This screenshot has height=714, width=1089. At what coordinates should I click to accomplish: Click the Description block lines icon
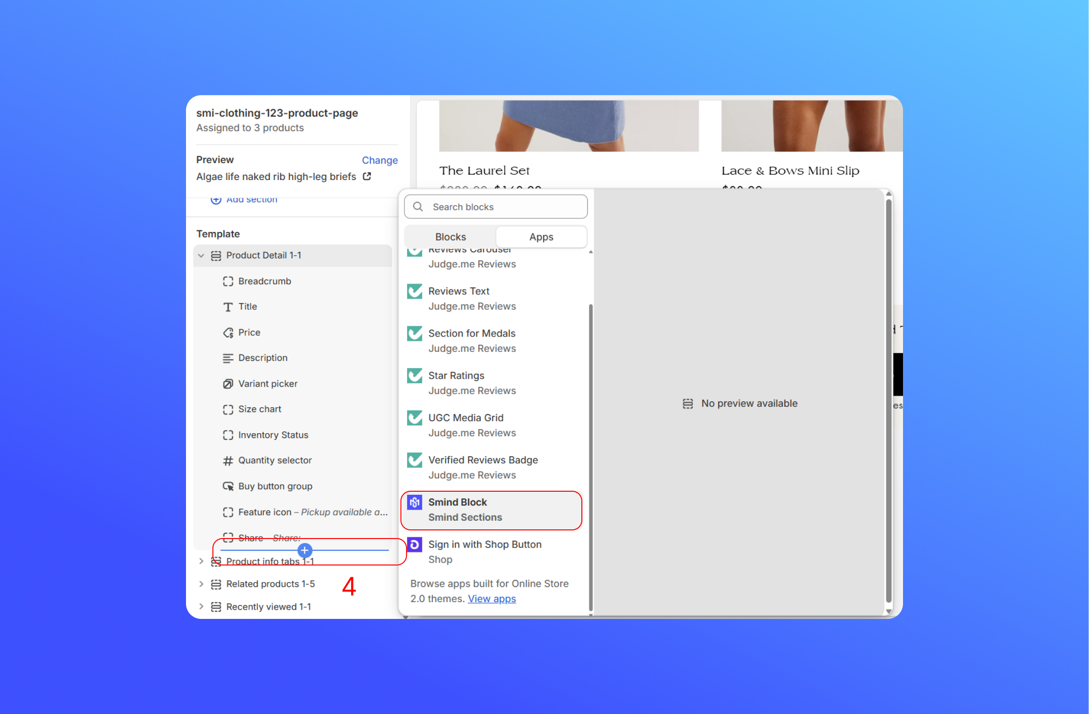(228, 359)
